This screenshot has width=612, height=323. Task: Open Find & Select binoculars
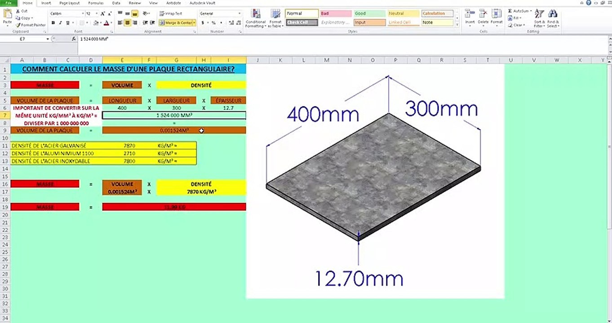click(x=553, y=18)
